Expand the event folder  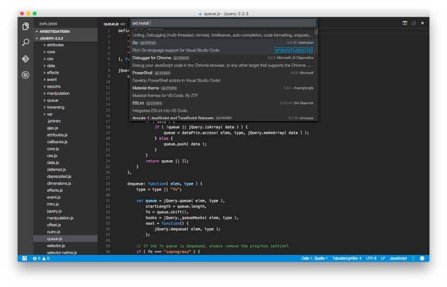pos(65,79)
